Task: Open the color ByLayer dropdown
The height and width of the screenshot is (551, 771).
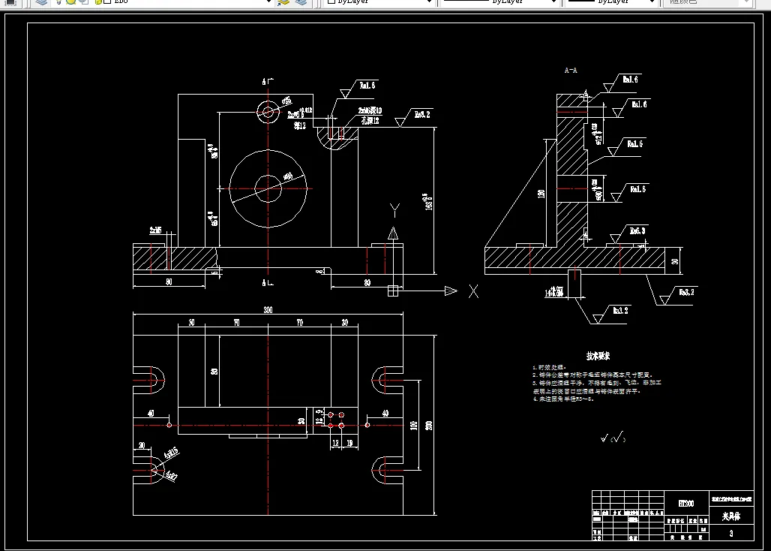Action: (x=379, y=2)
